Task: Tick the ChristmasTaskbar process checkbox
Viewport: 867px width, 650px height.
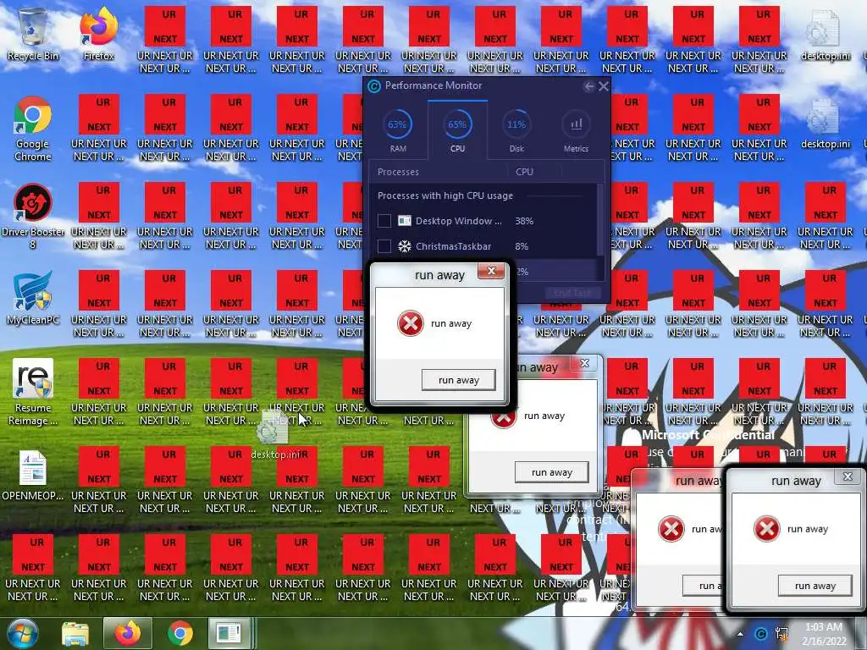Action: coord(384,246)
